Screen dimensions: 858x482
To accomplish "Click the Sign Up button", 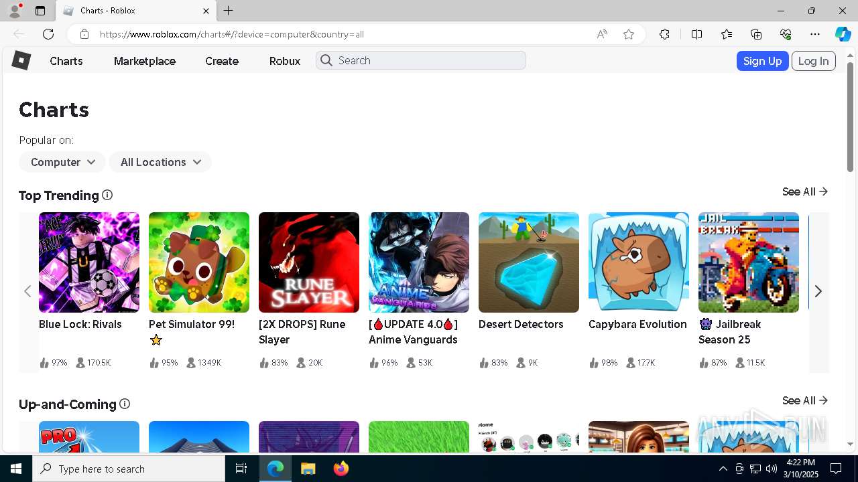I will click(x=762, y=61).
